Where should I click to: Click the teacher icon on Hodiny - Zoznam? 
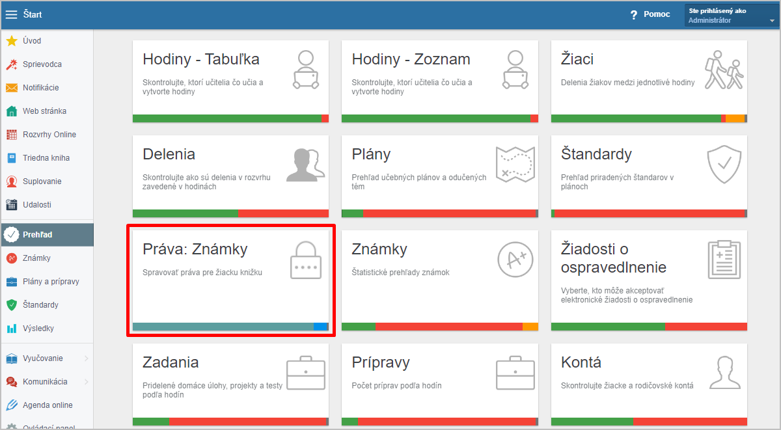click(x=515, y=69)
